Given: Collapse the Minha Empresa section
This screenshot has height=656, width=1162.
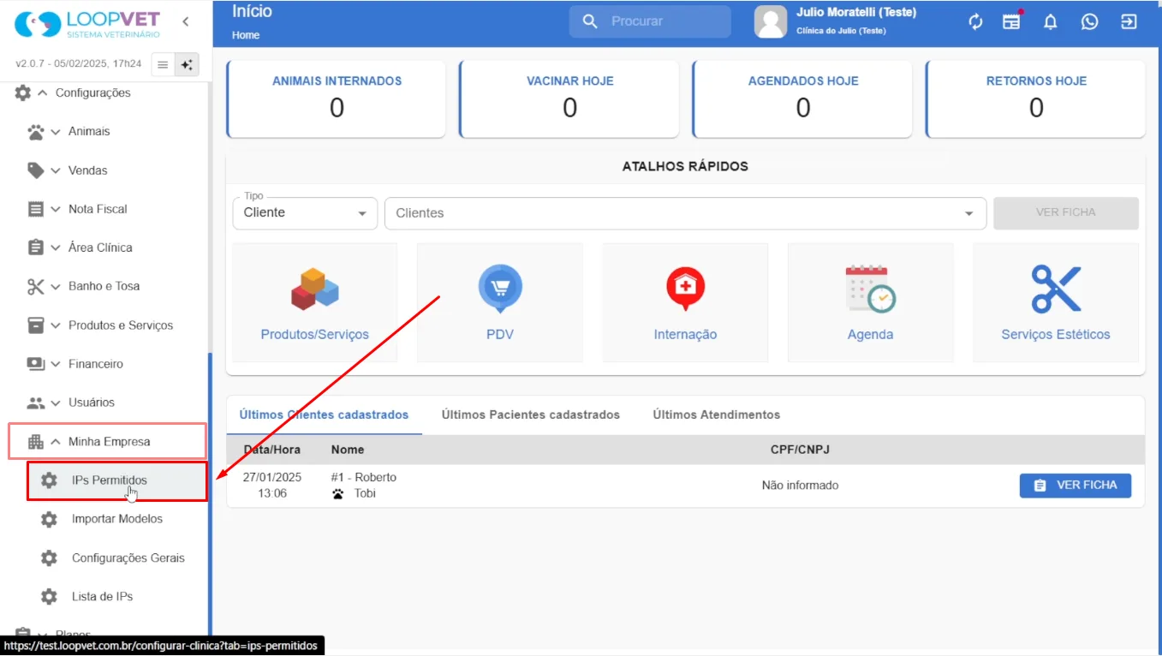Looking at the screenshot, I should tap(107, 442).
